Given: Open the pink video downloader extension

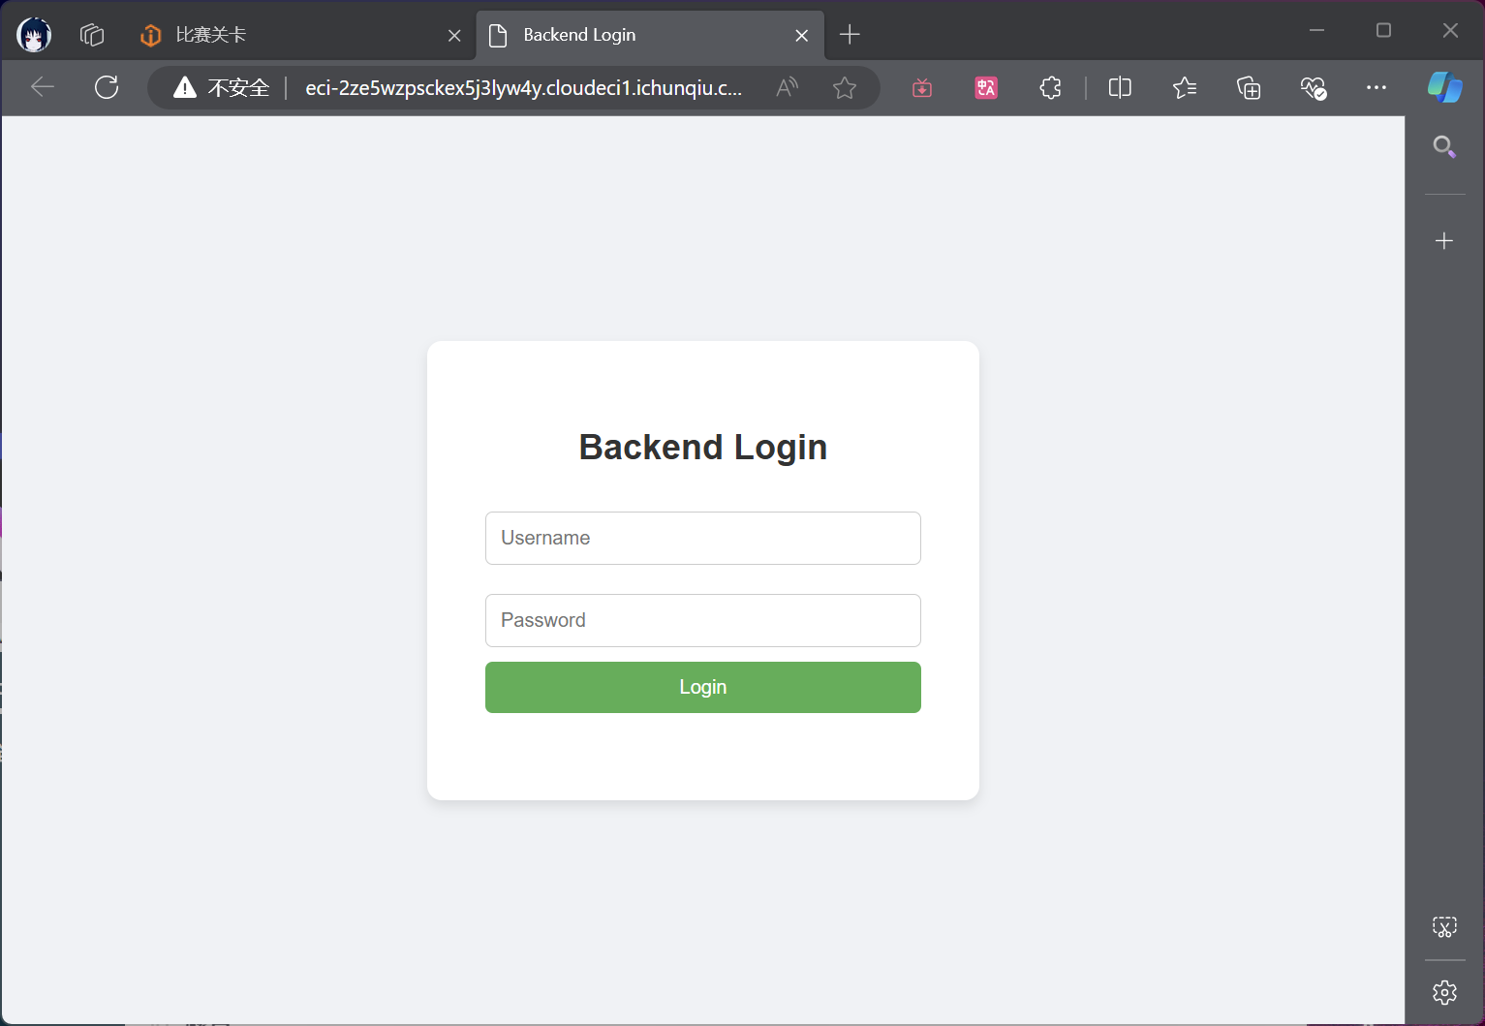Looking at the screenshot, I should [922, 88].
